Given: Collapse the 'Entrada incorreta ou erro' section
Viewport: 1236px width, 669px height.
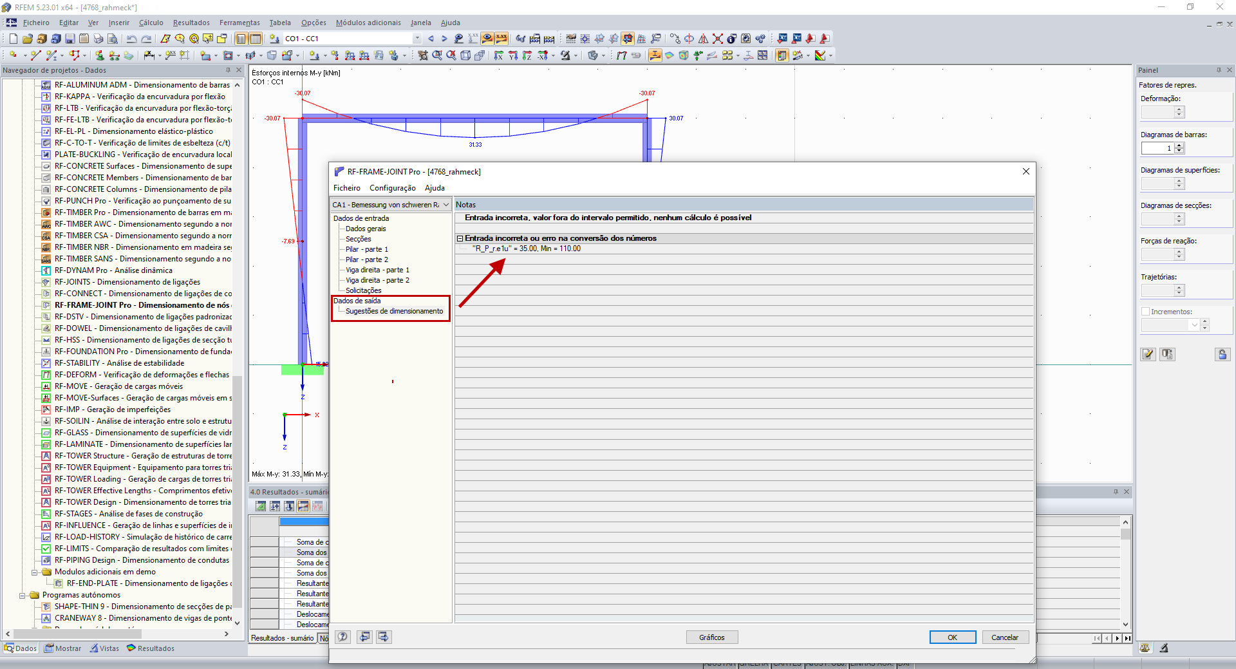Looking at the screenshot, I should [460, 238].
